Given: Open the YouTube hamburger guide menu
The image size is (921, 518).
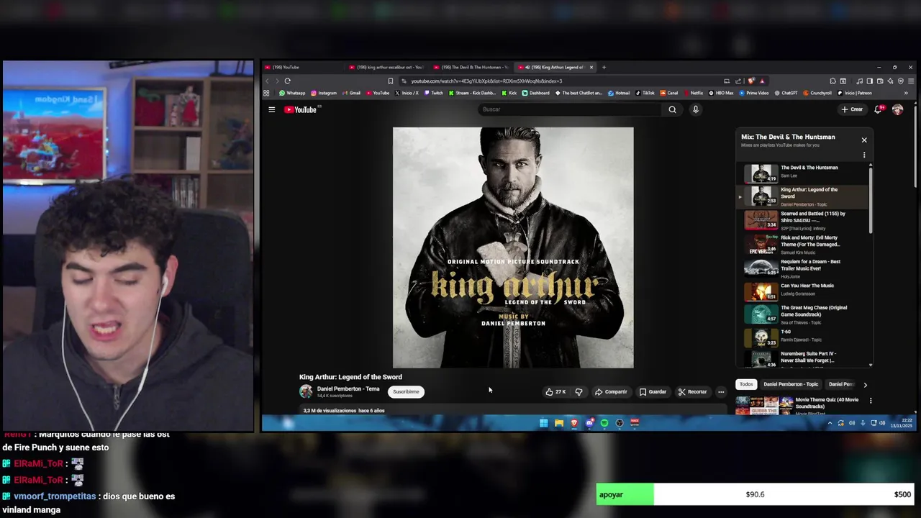Looking at the screenshot, I should click(271, 109).
